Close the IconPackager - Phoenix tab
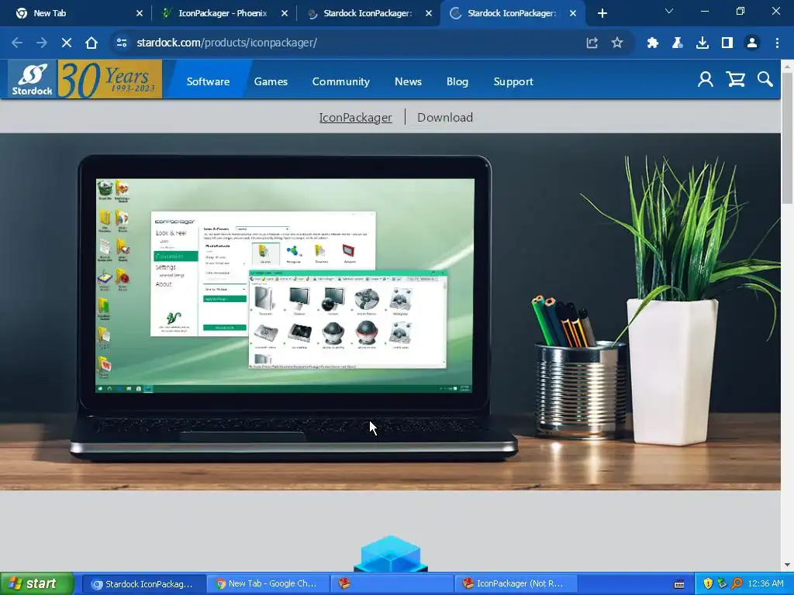 tap(284, 13)
